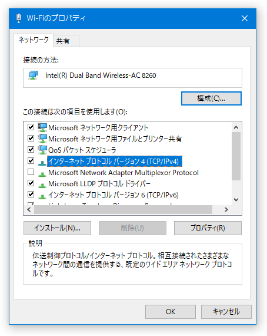Screen dimensions: 267x336
Task: Click the Multiplexor Protocol item icon
Action: (x=42, y=174)
